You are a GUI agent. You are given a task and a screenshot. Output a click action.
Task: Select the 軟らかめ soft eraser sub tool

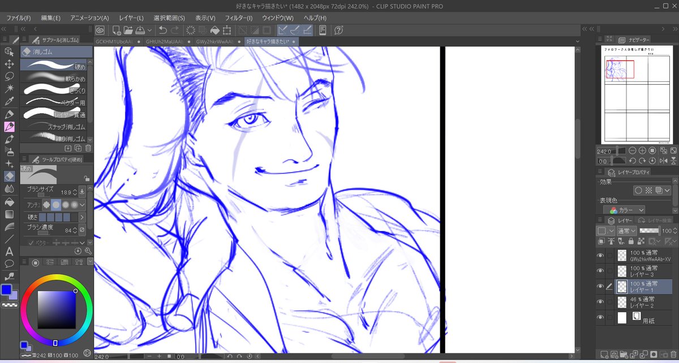pyautogui.click(x=54, y=77)
